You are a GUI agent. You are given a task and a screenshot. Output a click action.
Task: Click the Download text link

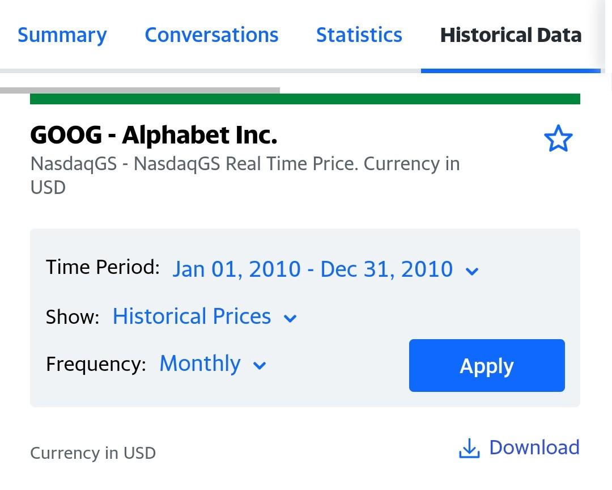tap(534, 447)
